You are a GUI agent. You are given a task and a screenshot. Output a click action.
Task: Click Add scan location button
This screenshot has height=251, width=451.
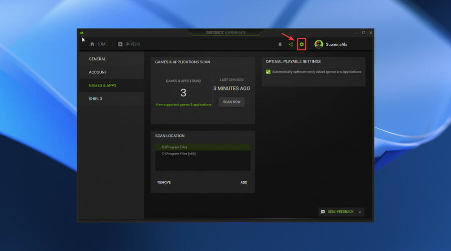coord(244,182)
